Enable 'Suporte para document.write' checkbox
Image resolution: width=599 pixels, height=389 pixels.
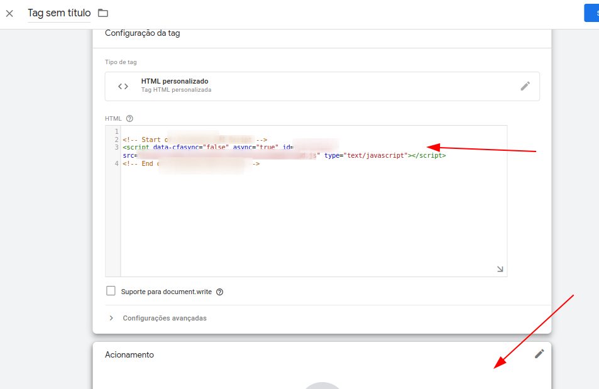[111, 291]
